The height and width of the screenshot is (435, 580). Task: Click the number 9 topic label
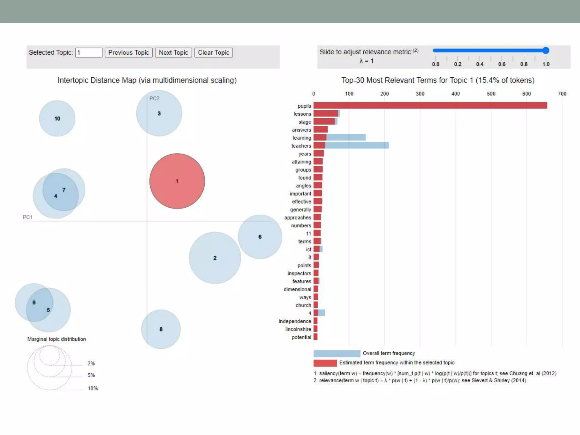[x=34, y=302]
